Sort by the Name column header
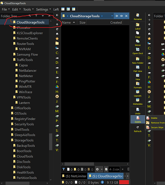The width and height of the screenshot is (165, 185). 69,23
